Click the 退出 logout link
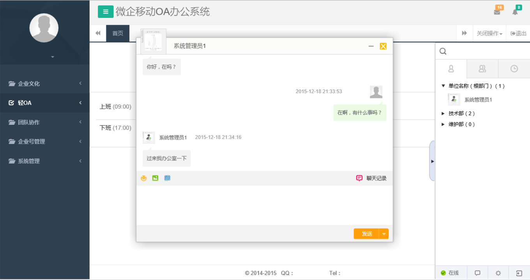This screenshot has width=530, height=280. tap(518, 33)
